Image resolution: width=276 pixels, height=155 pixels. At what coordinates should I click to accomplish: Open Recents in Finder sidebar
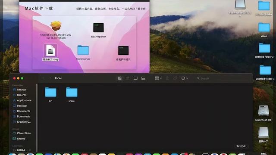tap(22, 95)
